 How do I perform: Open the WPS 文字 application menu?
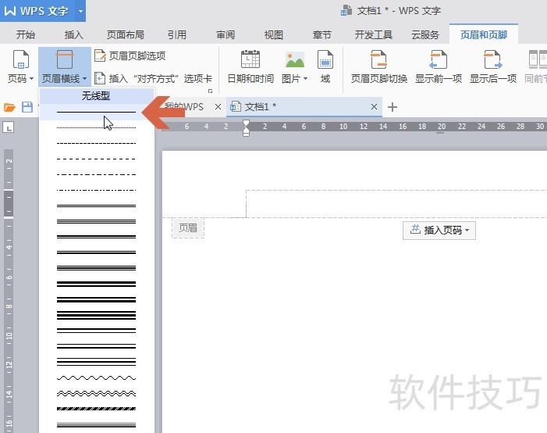pyautogui.click(x=36, y=11)
